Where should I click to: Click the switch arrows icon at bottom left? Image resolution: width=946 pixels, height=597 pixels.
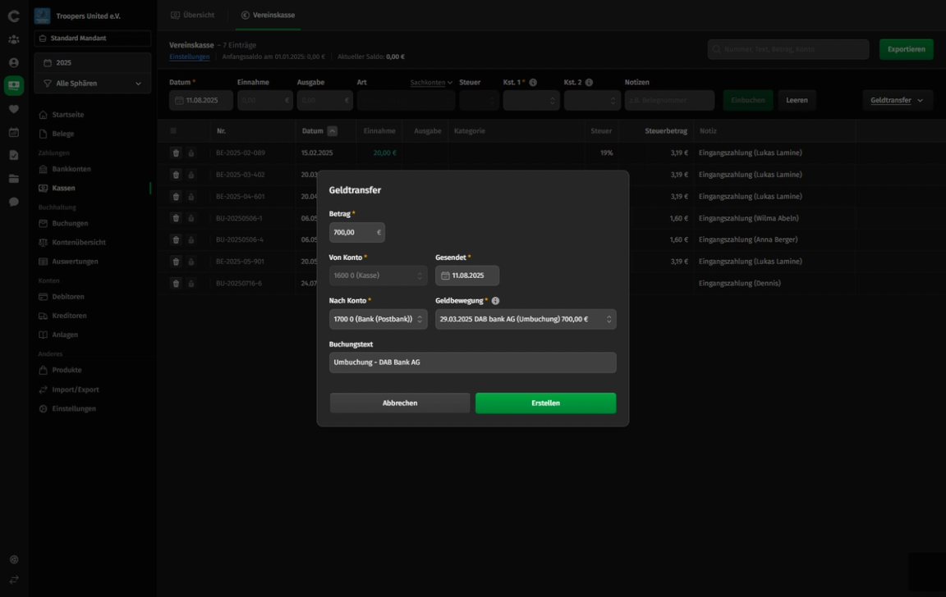(x=14, y=579)
